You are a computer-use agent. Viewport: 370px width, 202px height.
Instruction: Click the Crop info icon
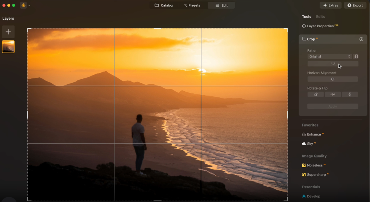point(361,39)
